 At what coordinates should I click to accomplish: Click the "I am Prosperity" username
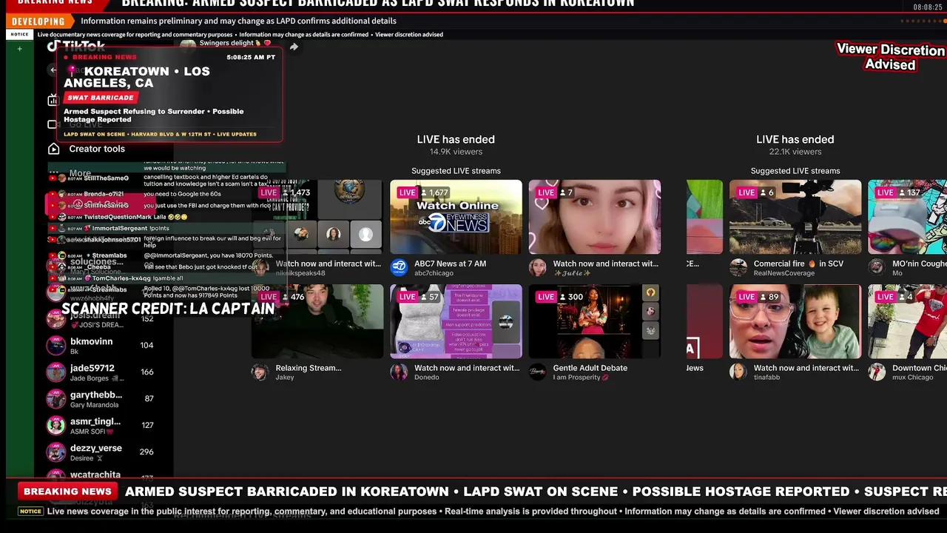tap(581, 378)
